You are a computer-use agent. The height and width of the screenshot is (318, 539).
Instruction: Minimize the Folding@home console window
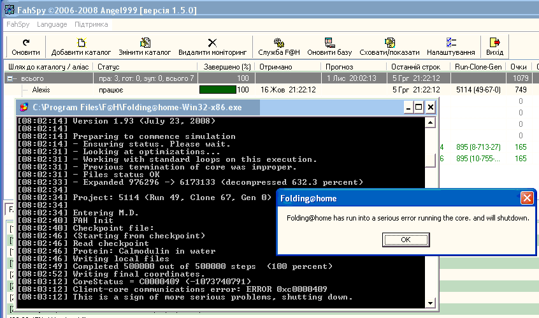[x=408, y=107]
